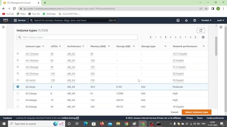Screen dimensions: 227x127
Task: Open the help question mark icon
Action: click(x=195, y=20)
